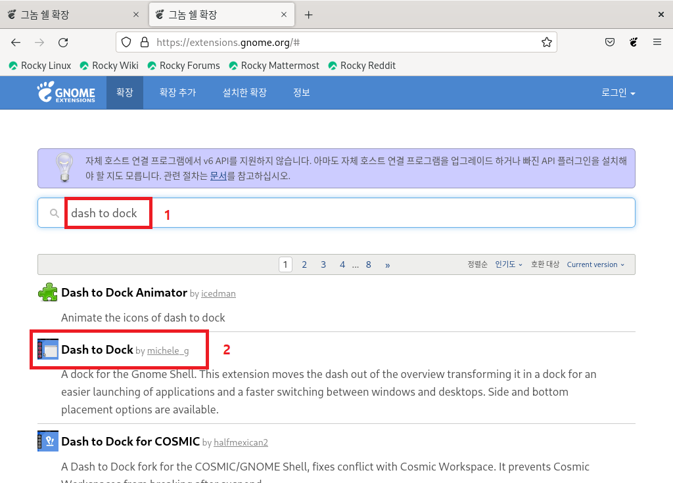Viewport: 673px width, 483px height.
Task: Open Rocky Linux bookmark
Action: pos(40,66)
